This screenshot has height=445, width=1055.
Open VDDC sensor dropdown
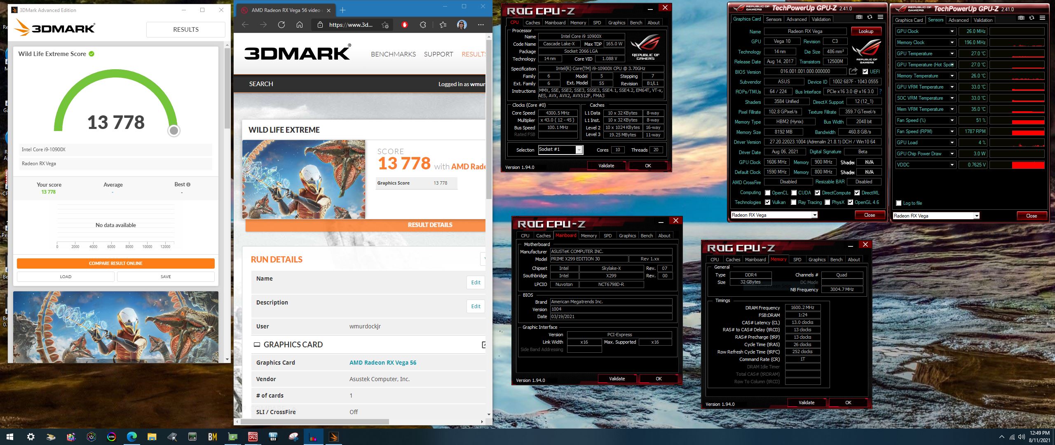952,165
